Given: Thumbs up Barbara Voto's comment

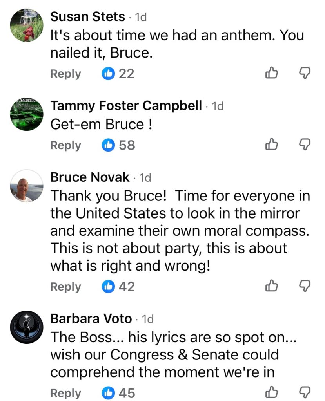Looking at the screenshot, I should click(272, 392).
